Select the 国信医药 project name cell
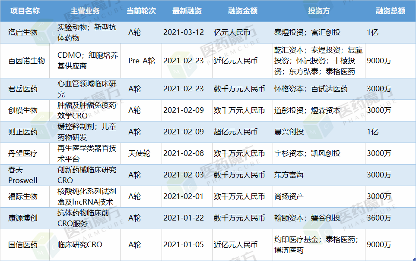The image size is (416, 261). pos(25,245)
